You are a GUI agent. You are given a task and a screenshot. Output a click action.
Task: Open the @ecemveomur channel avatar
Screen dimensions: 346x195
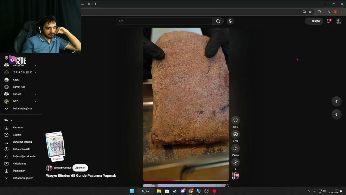click(49, 168)
